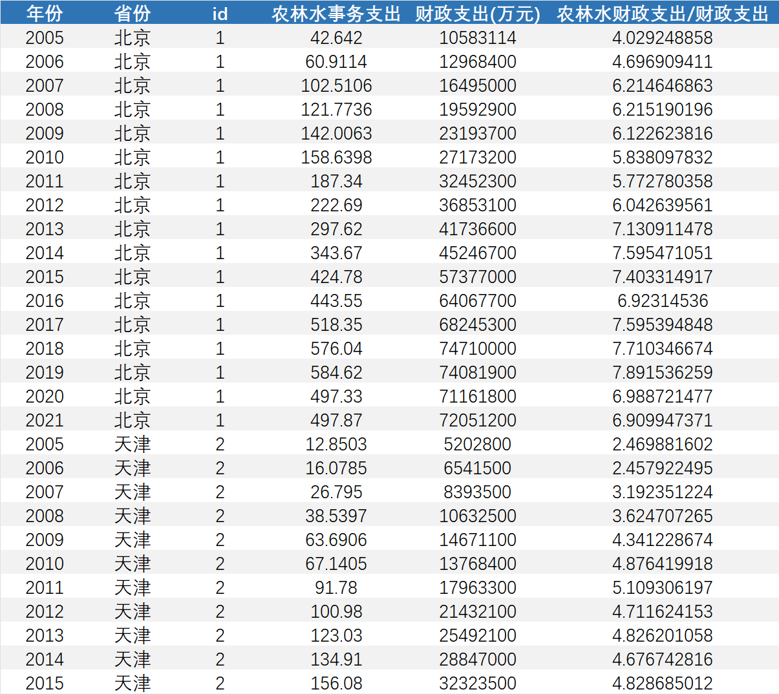The height and width of the screenshot is (694, 779).
Task: Click the cell containing 5.838097832
Action: (663, 158)
